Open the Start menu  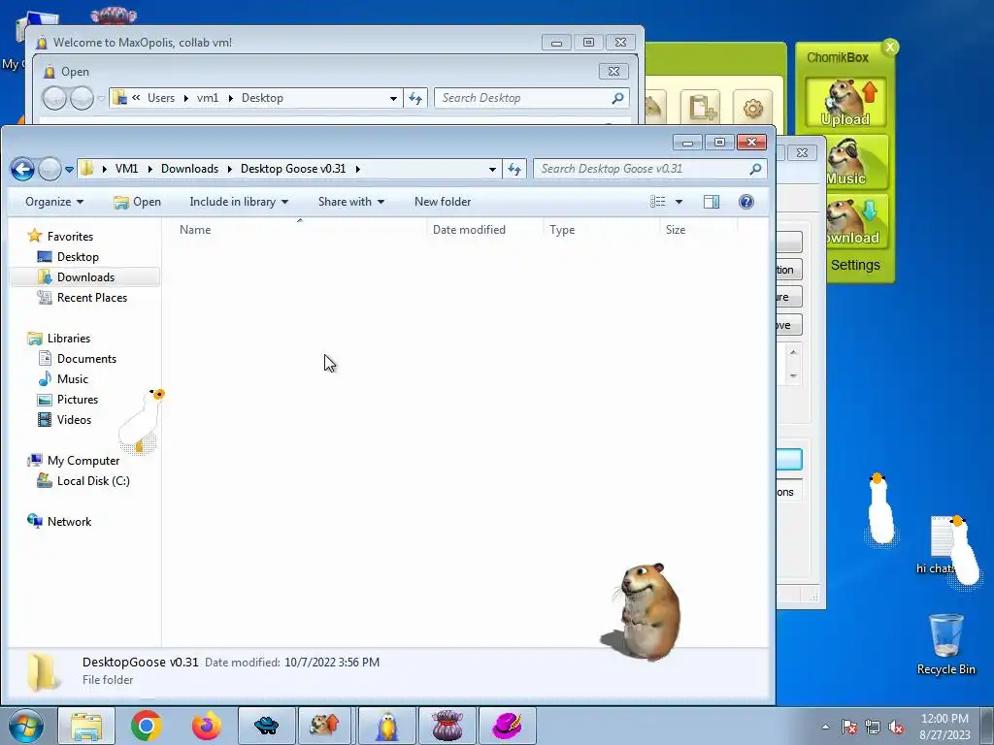click(x=25, y=726)
